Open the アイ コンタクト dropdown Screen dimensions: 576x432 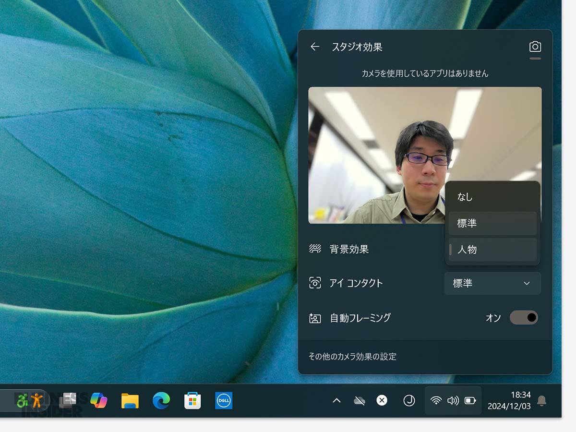tap(492, 283)
